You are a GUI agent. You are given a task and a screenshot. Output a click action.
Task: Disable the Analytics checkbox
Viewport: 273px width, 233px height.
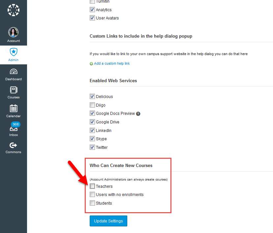tap(92, 9)
